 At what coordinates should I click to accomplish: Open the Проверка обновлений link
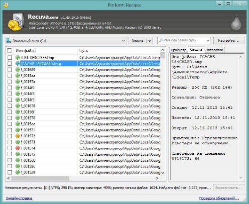[x=219, y=198]
